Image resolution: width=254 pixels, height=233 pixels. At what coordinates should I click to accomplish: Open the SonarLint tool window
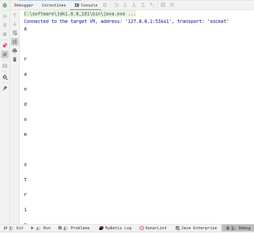(x=153, y=228)
